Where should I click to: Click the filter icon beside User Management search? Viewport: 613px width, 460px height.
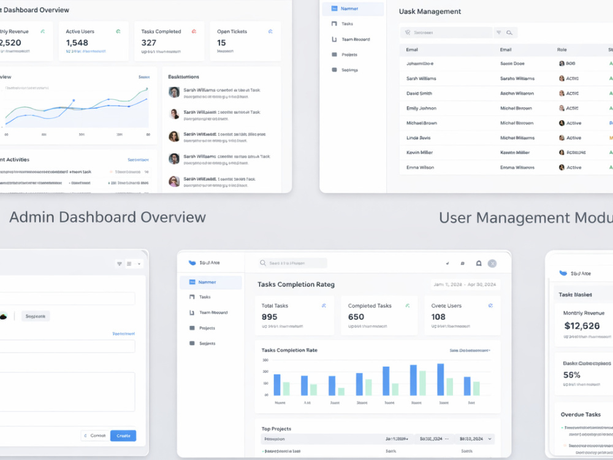click(x=499, y=33)
